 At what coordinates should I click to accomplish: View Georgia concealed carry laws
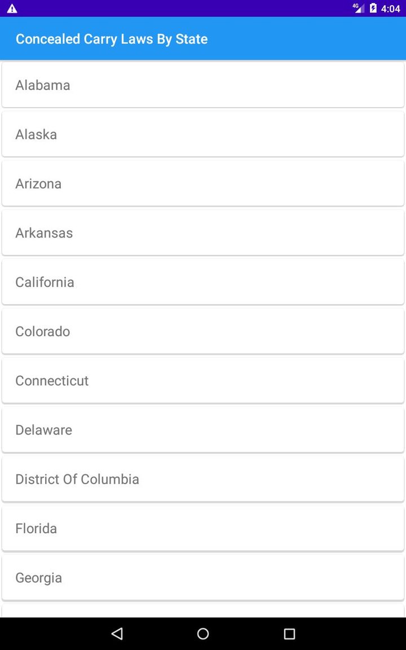coord(203,578)
